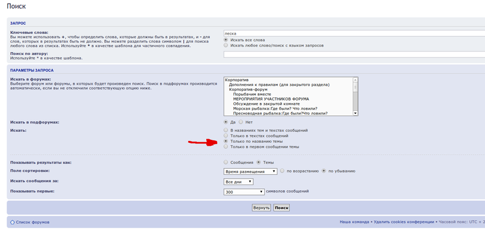Click the forum list scrollbar thumb
The width and height of the screenshot is (485, 230).
coord(355,87)
